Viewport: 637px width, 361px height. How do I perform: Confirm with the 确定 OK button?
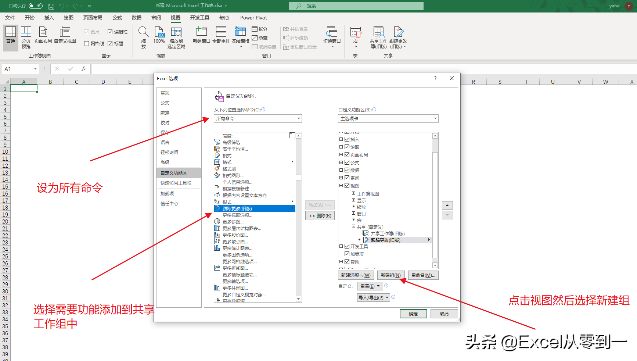tap(413, 314)
